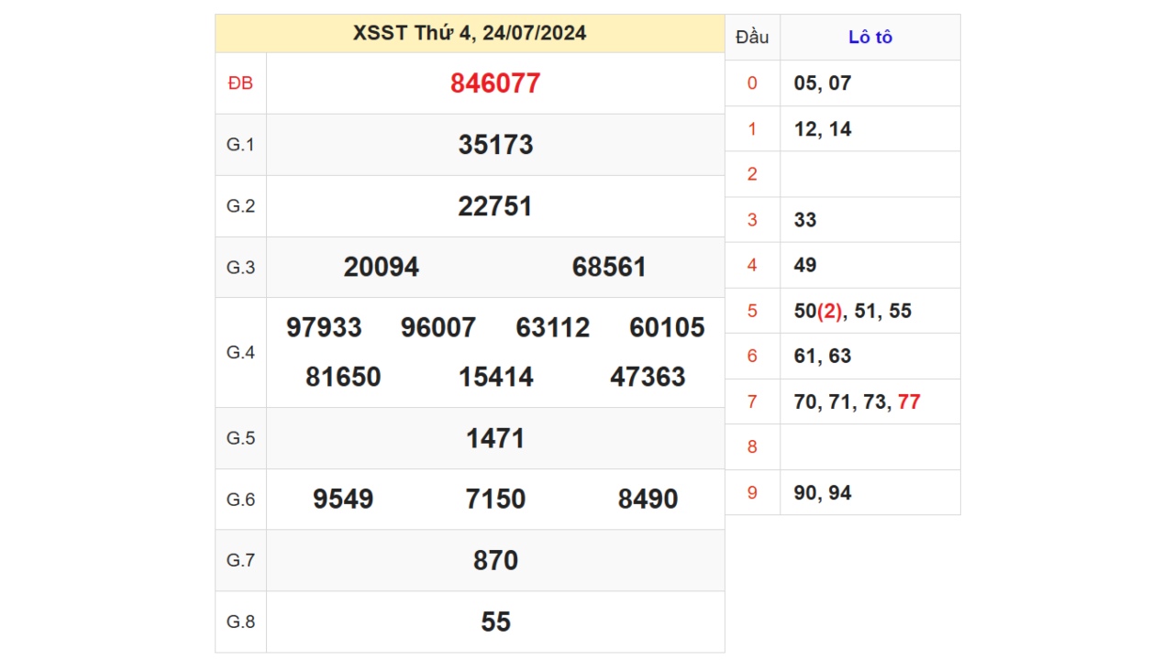Select lô tô value 49
The image size is (1174, 660).
click(805, 266)
